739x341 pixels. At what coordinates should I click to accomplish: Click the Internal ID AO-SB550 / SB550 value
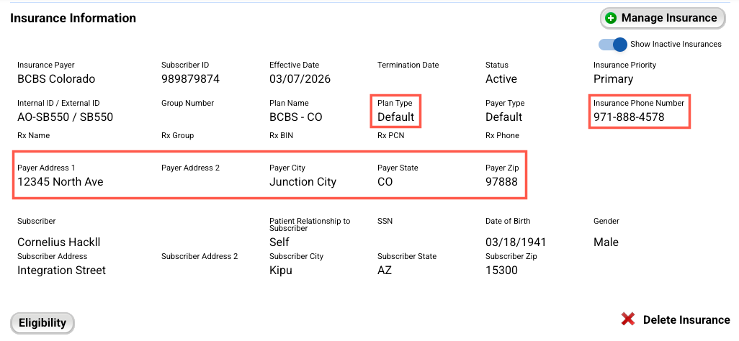(x=65, y=117)
